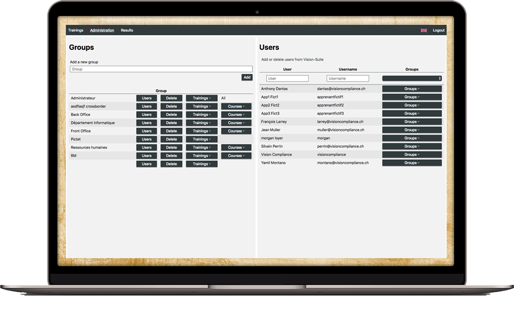514x312 pixels.
Task: Expand Groups dropdown for Yamil Montano
Action: (x=412, y=162)
